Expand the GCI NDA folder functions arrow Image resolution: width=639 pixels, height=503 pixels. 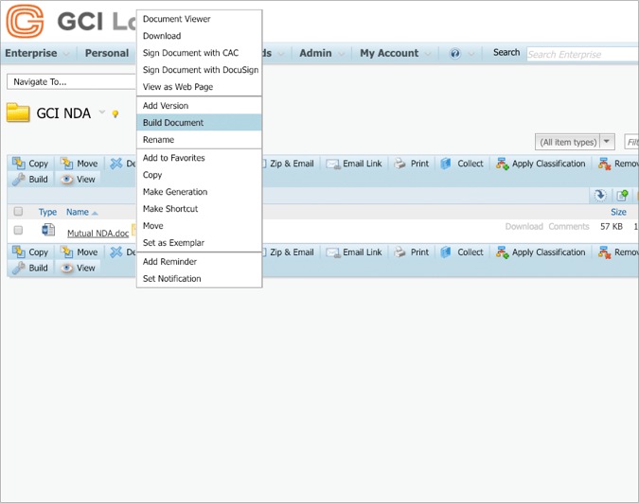pyautogui.click(x=102, y=113)
